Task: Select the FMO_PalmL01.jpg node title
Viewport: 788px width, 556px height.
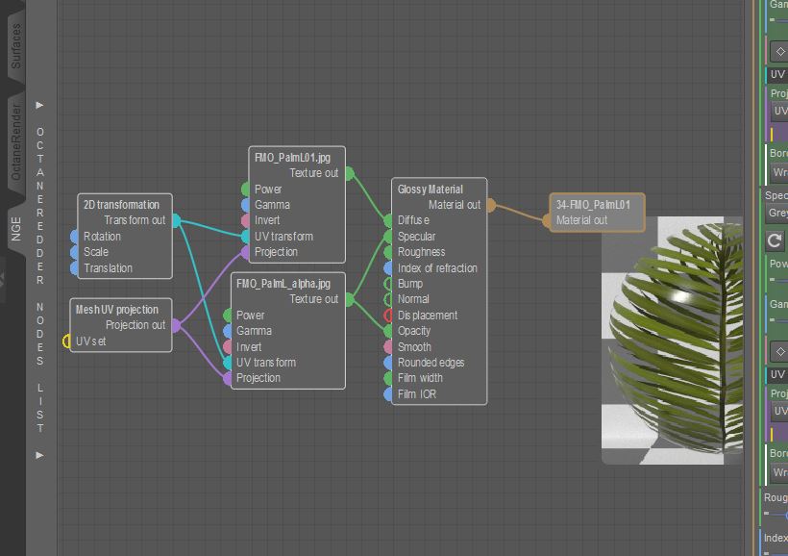Action: (x=292, y=158)
